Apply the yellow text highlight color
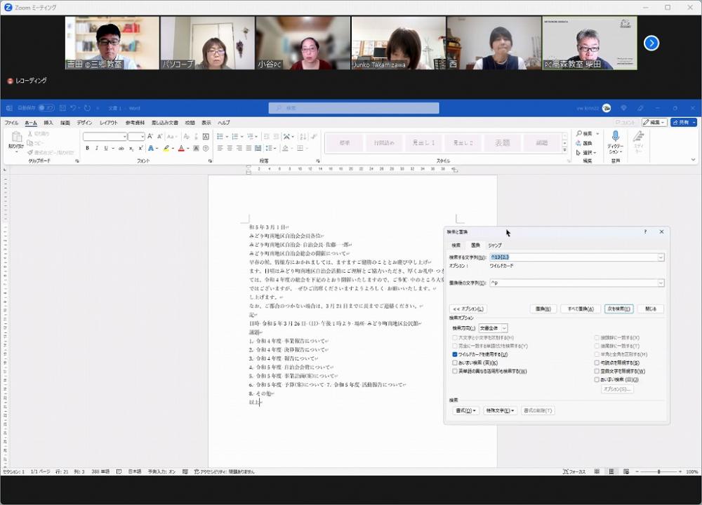This screenshot has height=505, width=702. tap(166, 149)
